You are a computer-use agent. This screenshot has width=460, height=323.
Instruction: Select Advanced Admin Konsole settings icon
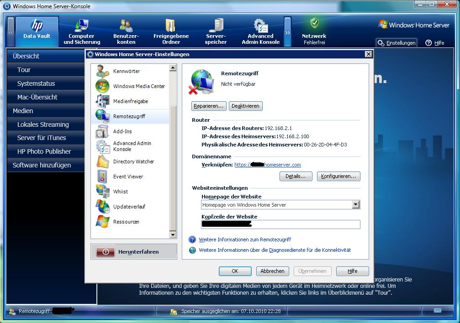point(102,146)
